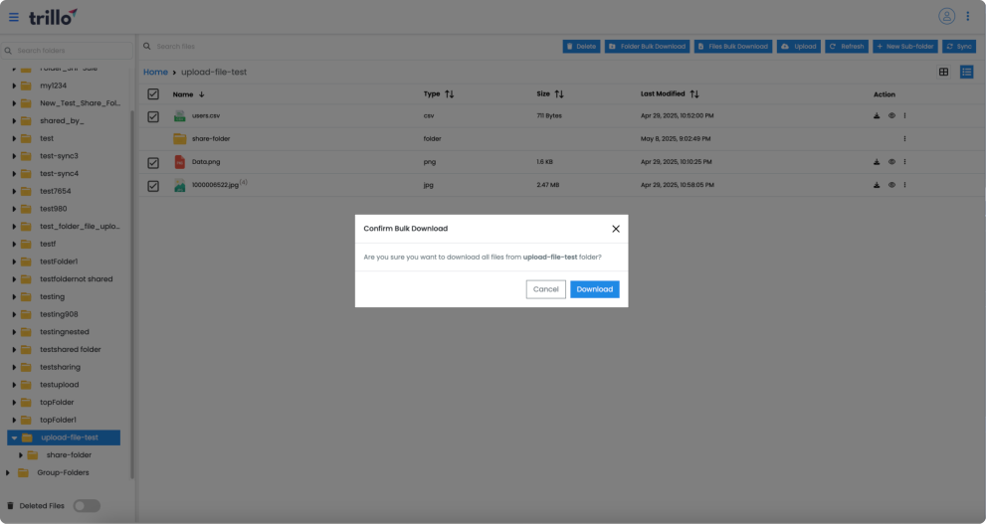Click the 1000006522.jpg file icon

pyautogui.click(x=179, y=186)
